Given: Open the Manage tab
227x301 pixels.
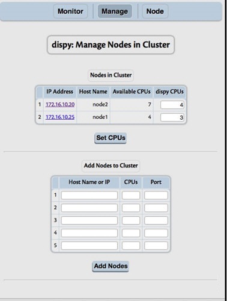Looking at the screenshot, I should (x=115, y=11).
